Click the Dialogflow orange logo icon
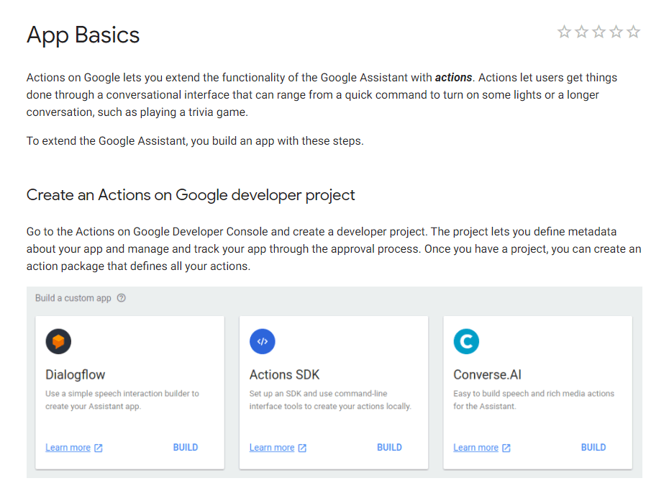The width and height of the screenshot is (669, 504). pos(58,341)
